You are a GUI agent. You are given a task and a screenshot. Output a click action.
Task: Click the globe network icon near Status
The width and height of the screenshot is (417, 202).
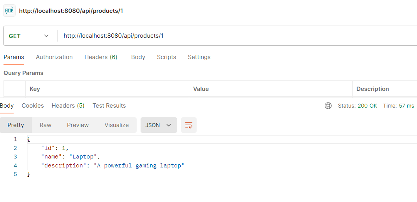tap(328, 106)
